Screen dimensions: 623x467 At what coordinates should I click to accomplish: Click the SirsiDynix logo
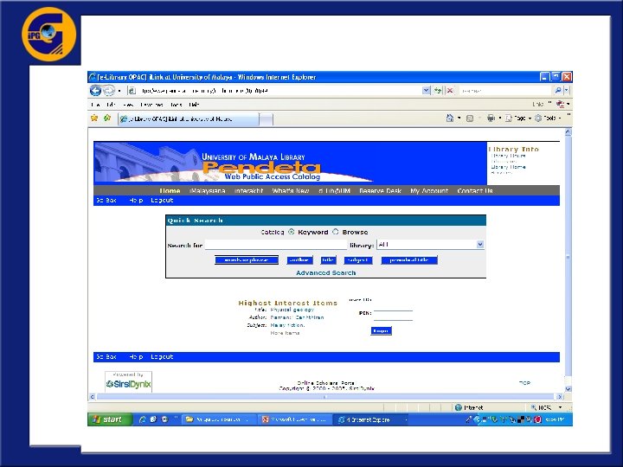pyautogui.click(x=128, y=384)
